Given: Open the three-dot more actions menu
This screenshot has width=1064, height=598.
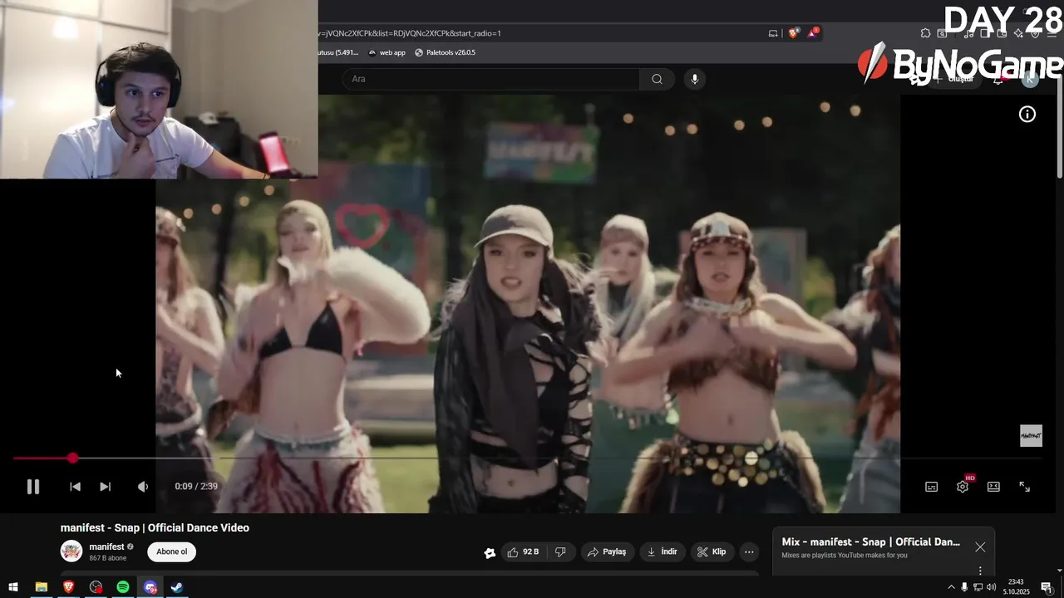Looking at the screenshot, I should click(749, 551).
